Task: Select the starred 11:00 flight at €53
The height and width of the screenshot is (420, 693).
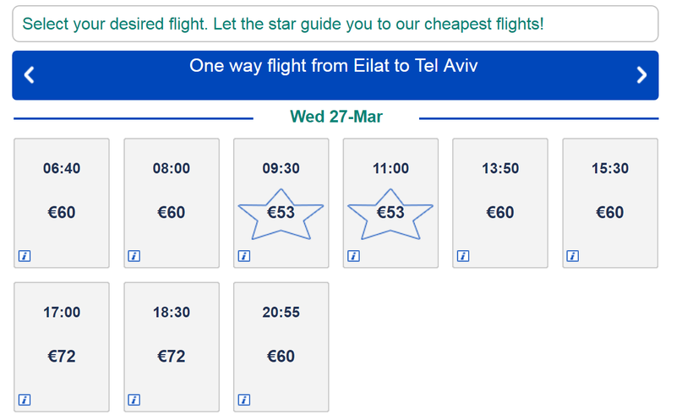Action: click(390, 203)
